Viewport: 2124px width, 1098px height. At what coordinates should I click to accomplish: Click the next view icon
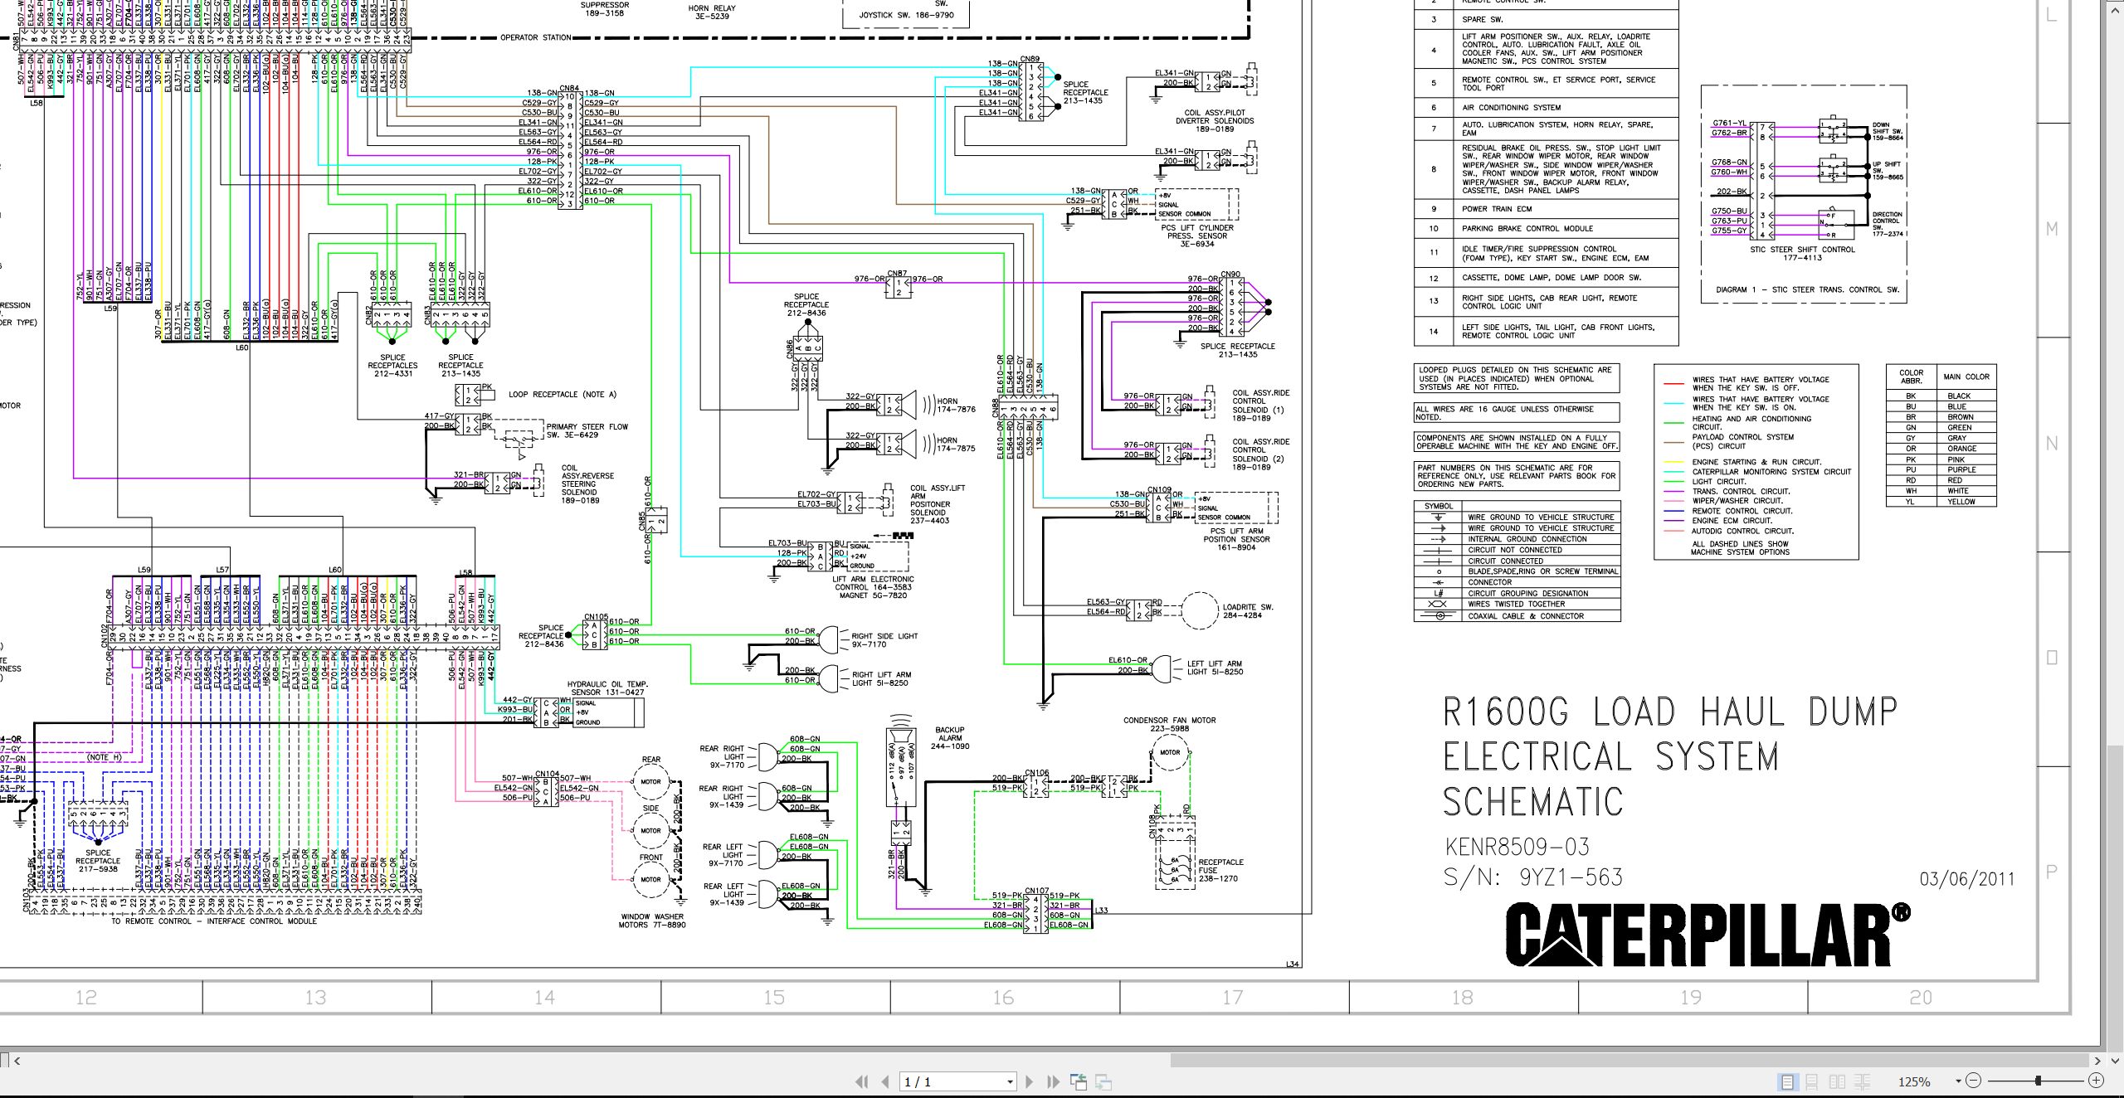pos(1103,1081)
